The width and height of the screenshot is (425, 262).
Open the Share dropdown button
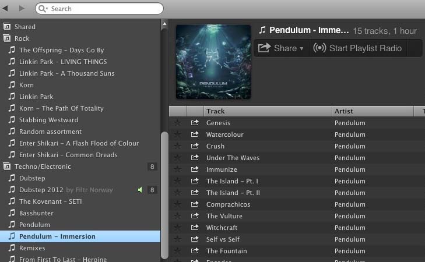coord(280,48)
